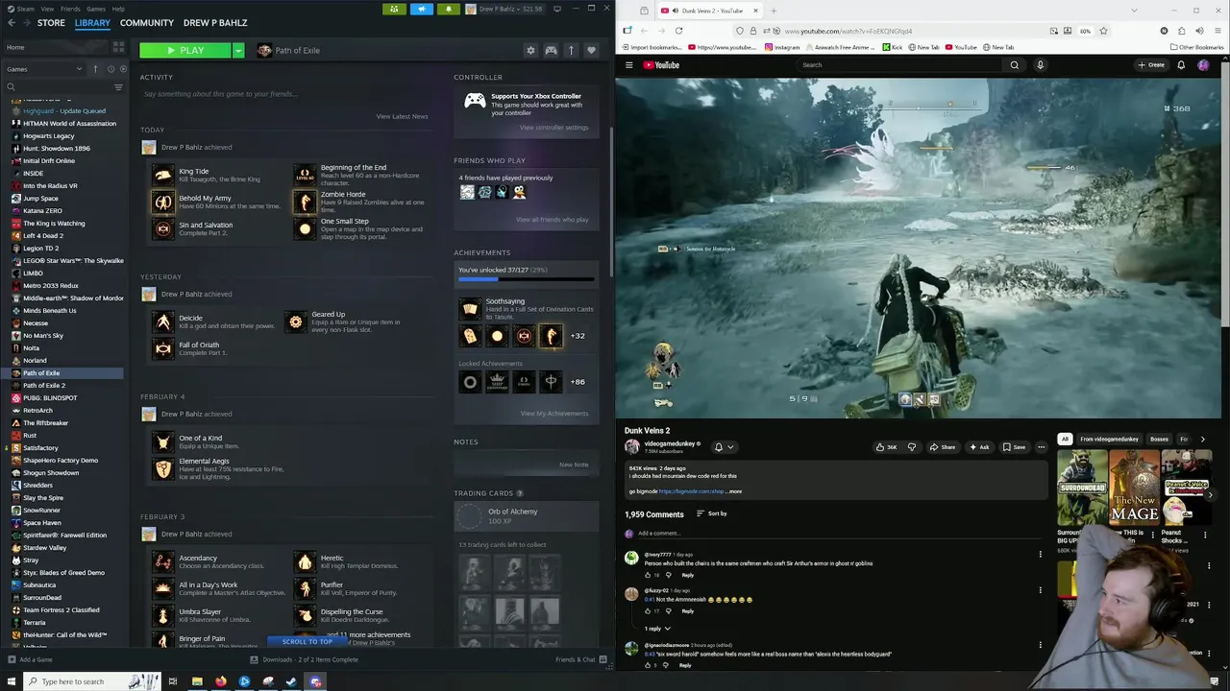
Task: Open Steam notifications bell icon
Action: coord(448,9)
